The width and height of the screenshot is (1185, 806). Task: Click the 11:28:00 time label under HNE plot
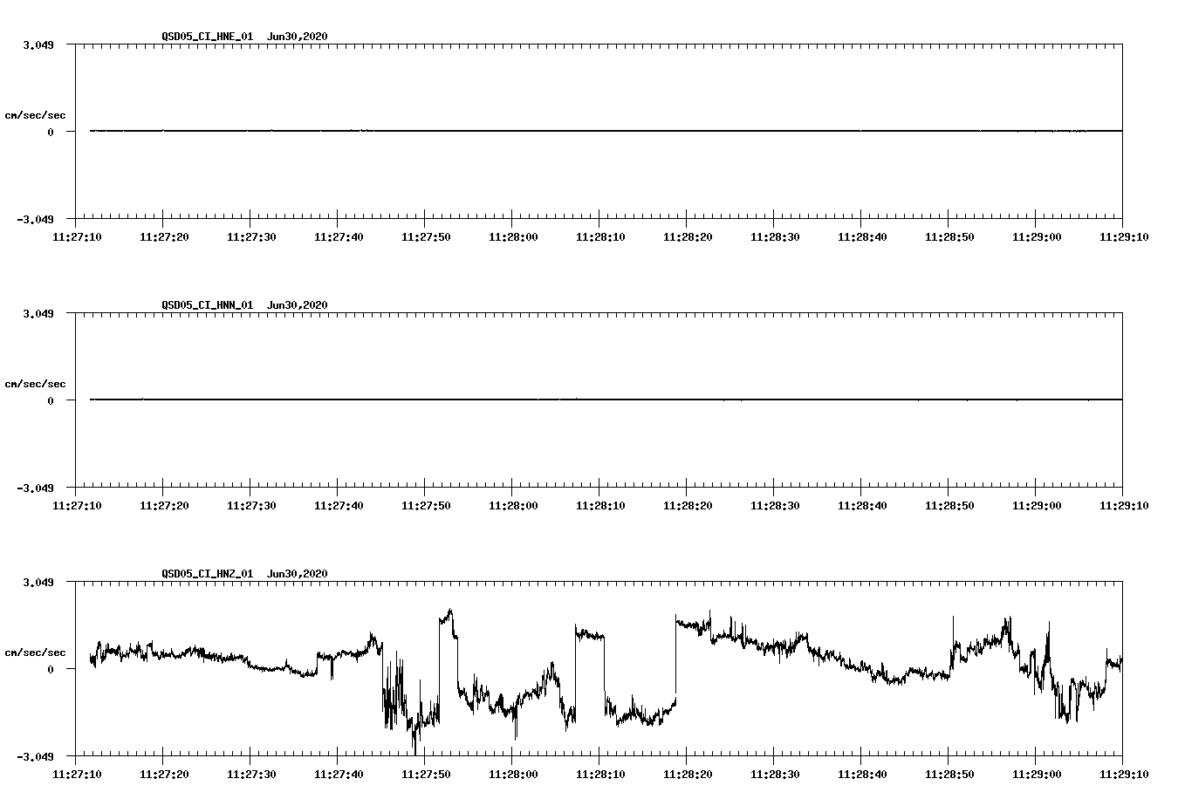pyautogui.click(x=513, y=236)
